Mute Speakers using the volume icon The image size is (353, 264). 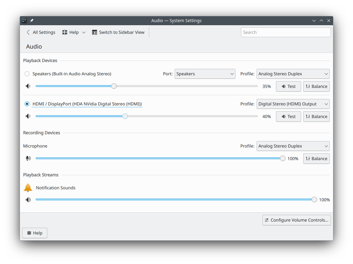pos(28,86)
